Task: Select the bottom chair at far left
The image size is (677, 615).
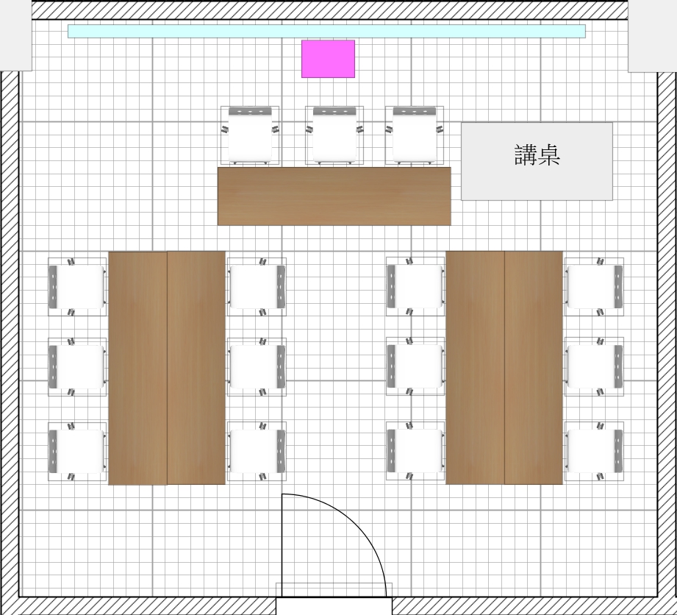Action: coord(77,451)
